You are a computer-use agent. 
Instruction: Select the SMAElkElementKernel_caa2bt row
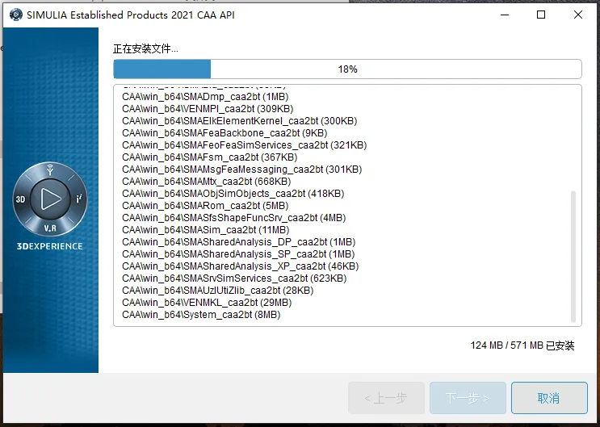tap(240, 121)
